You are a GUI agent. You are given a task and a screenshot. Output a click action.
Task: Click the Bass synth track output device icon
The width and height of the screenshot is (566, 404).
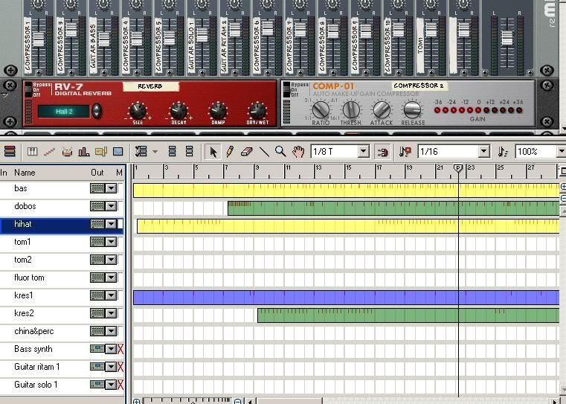[97, 349]
